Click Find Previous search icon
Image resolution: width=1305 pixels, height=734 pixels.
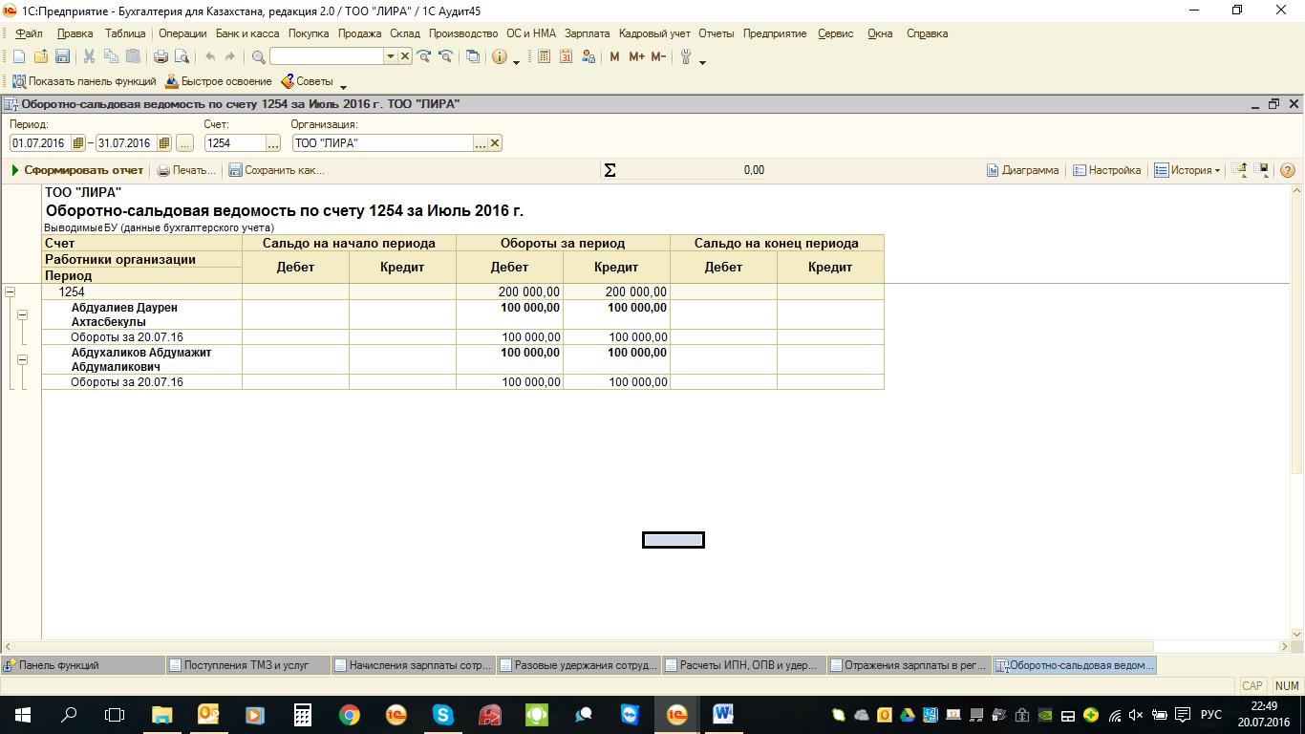point(444,56)
